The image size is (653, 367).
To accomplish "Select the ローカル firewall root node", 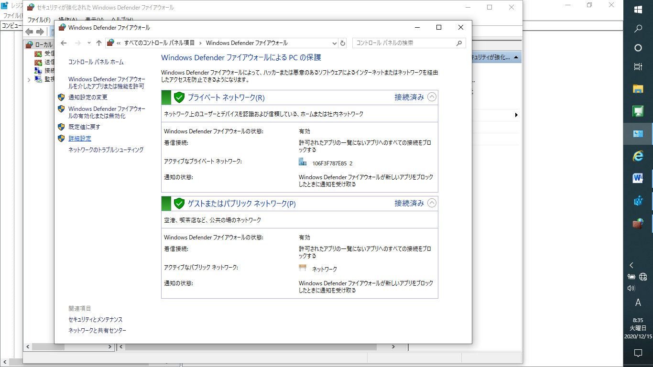I will click(40, 45).
